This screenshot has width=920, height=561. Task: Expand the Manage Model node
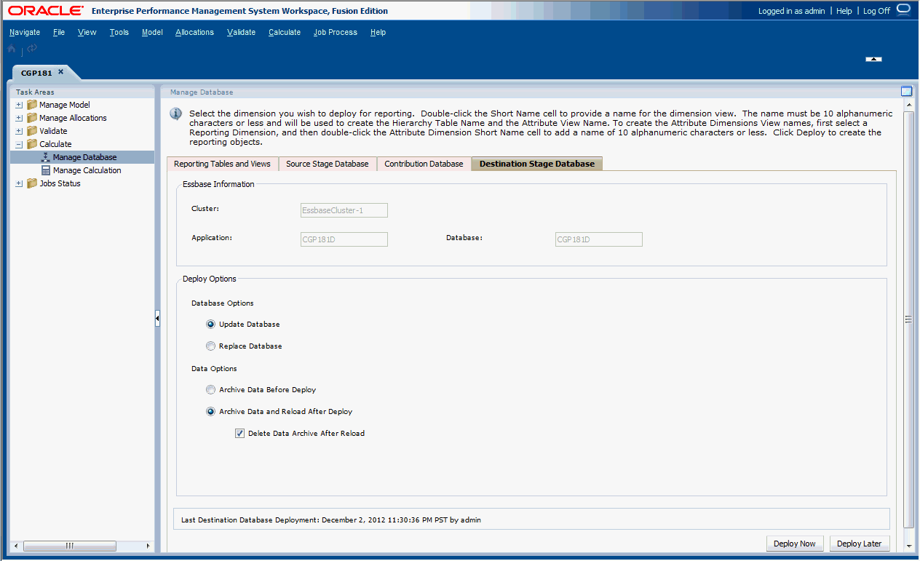[x=19, y=105]
